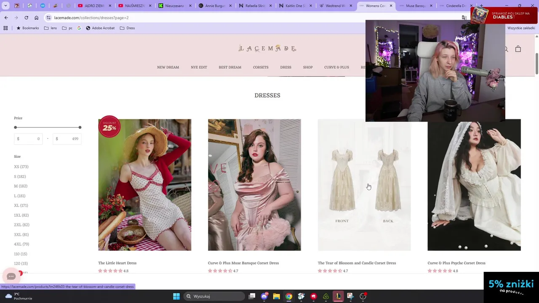
Task: Open the SHOP menu
Action: [308, 67]
